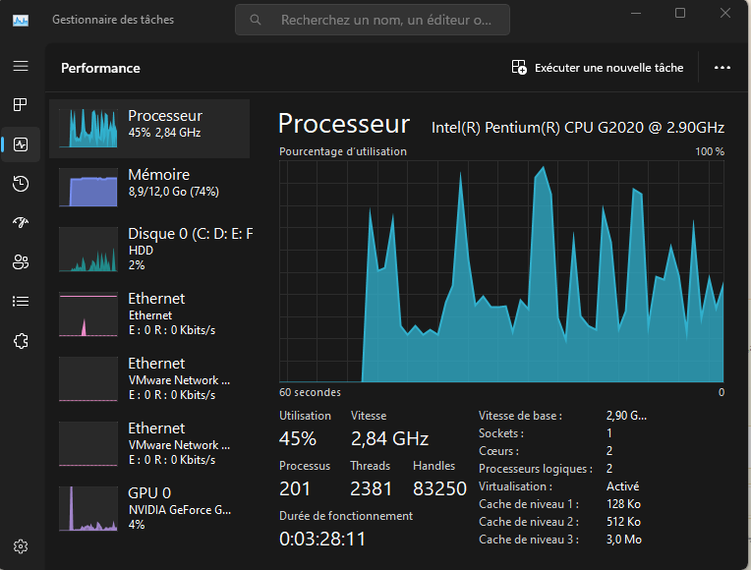This screenshot has height=570, width=751.
Task: Open the three-dot more options menu
Action: coord(722,68)
